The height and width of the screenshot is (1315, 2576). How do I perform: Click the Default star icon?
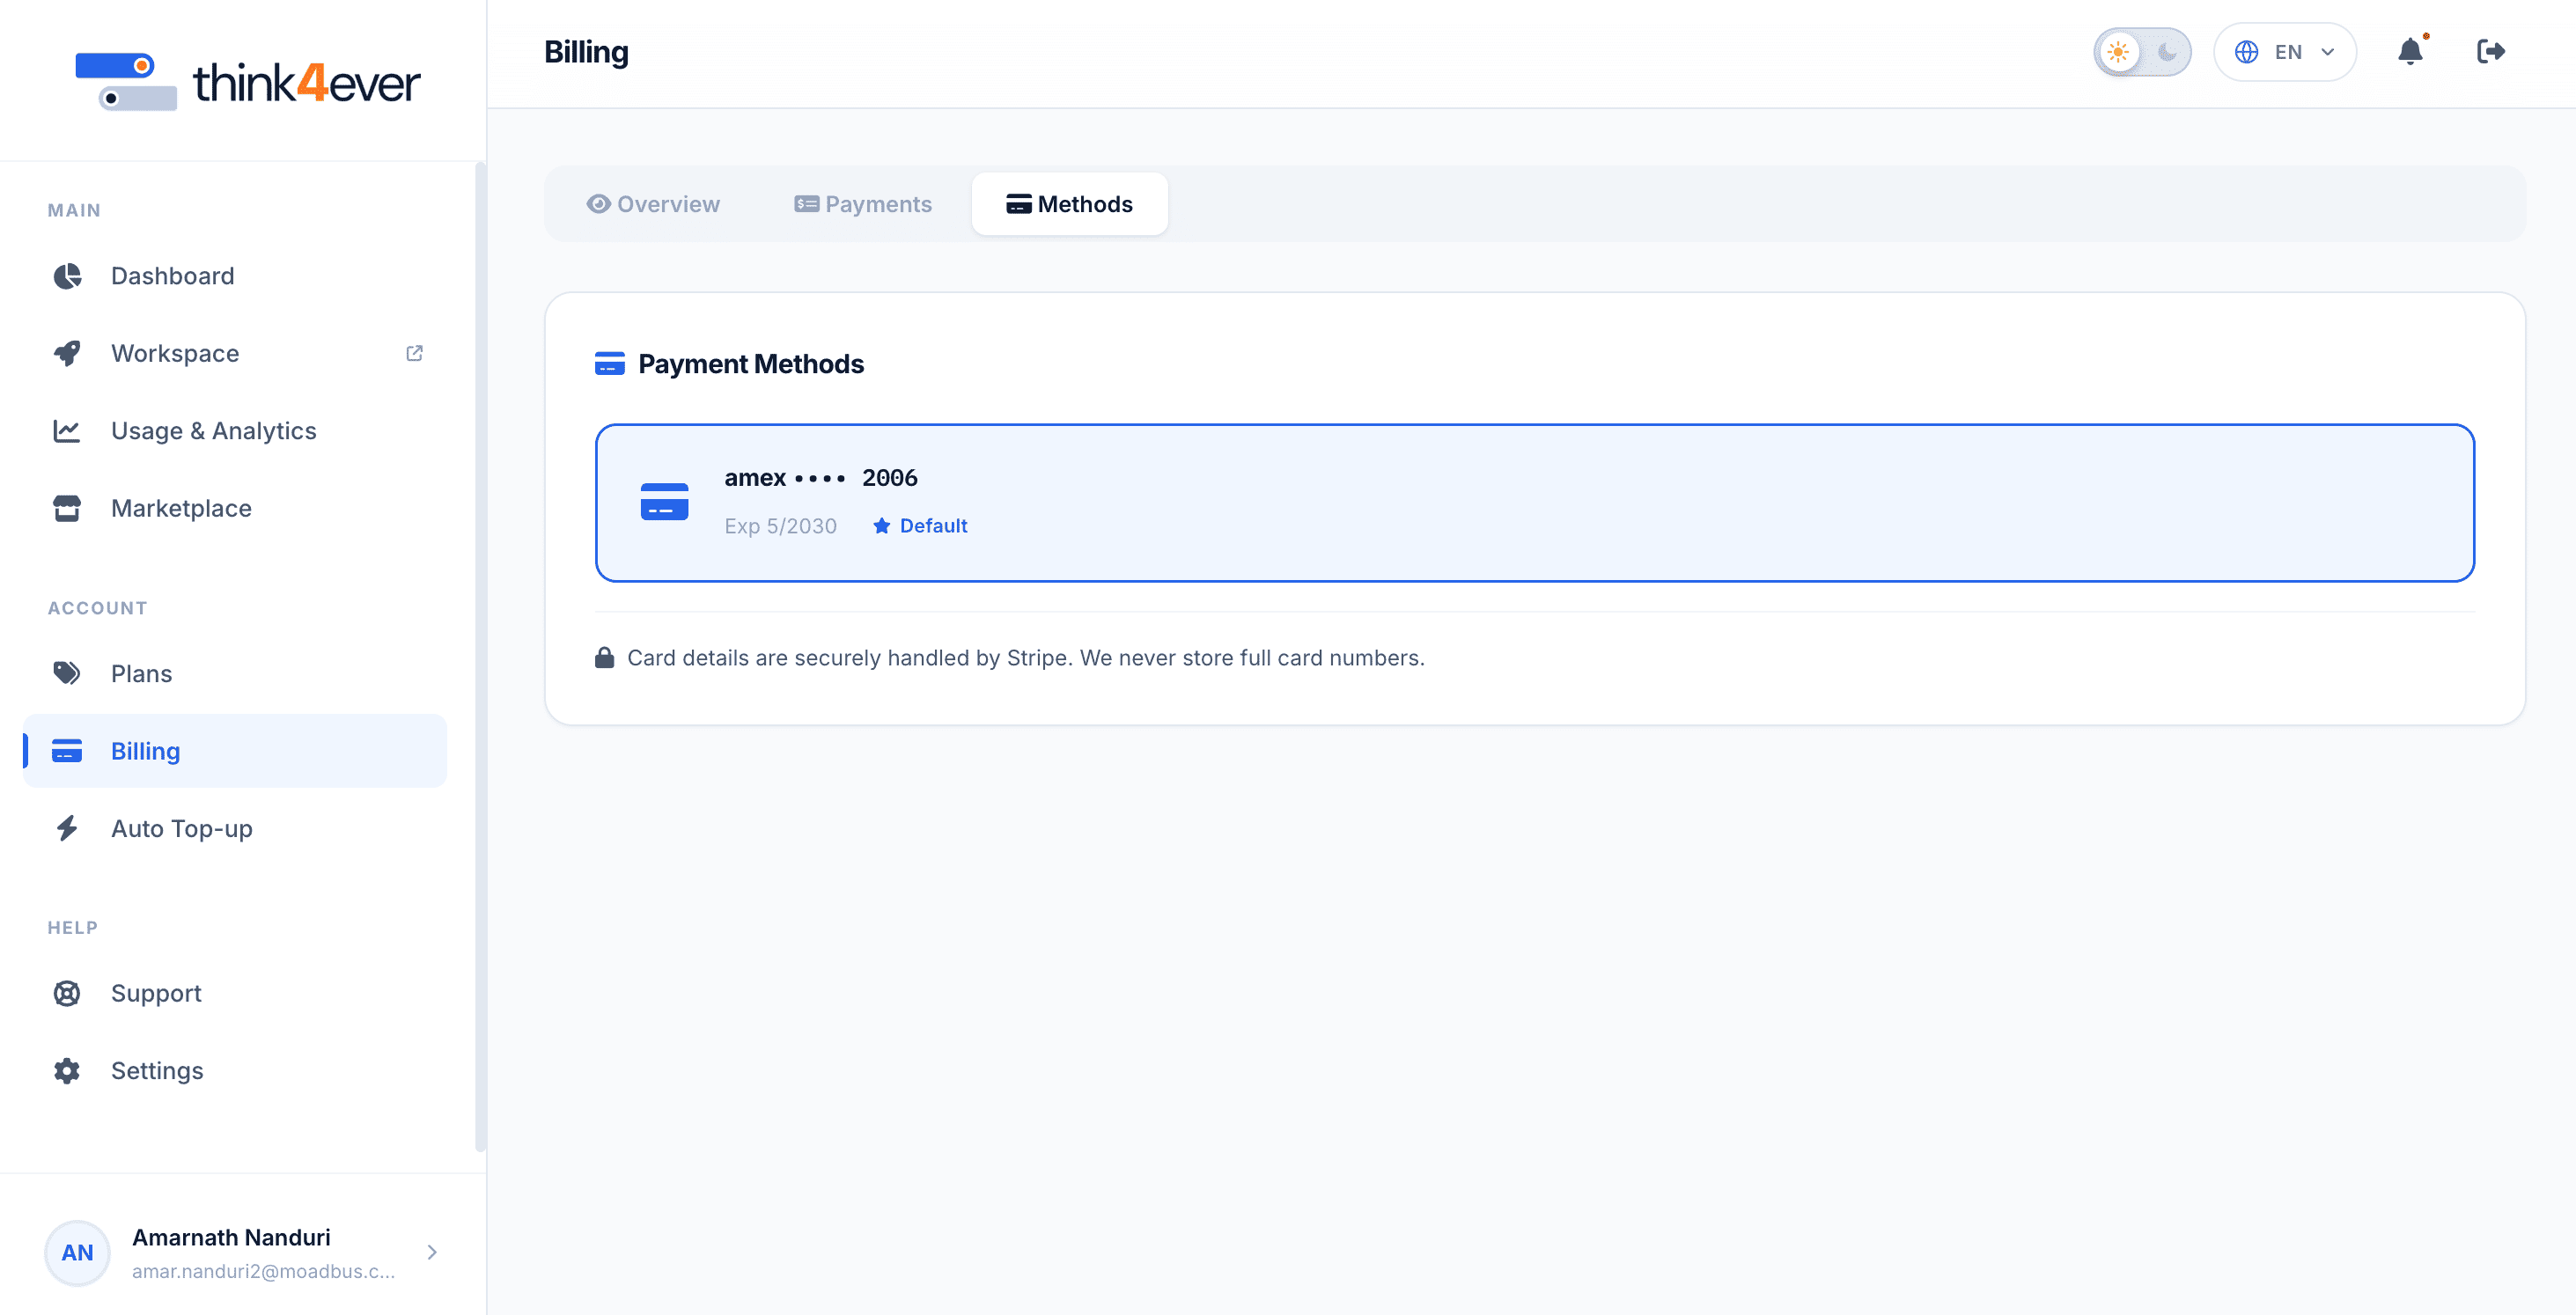click(x=881, y=526)
